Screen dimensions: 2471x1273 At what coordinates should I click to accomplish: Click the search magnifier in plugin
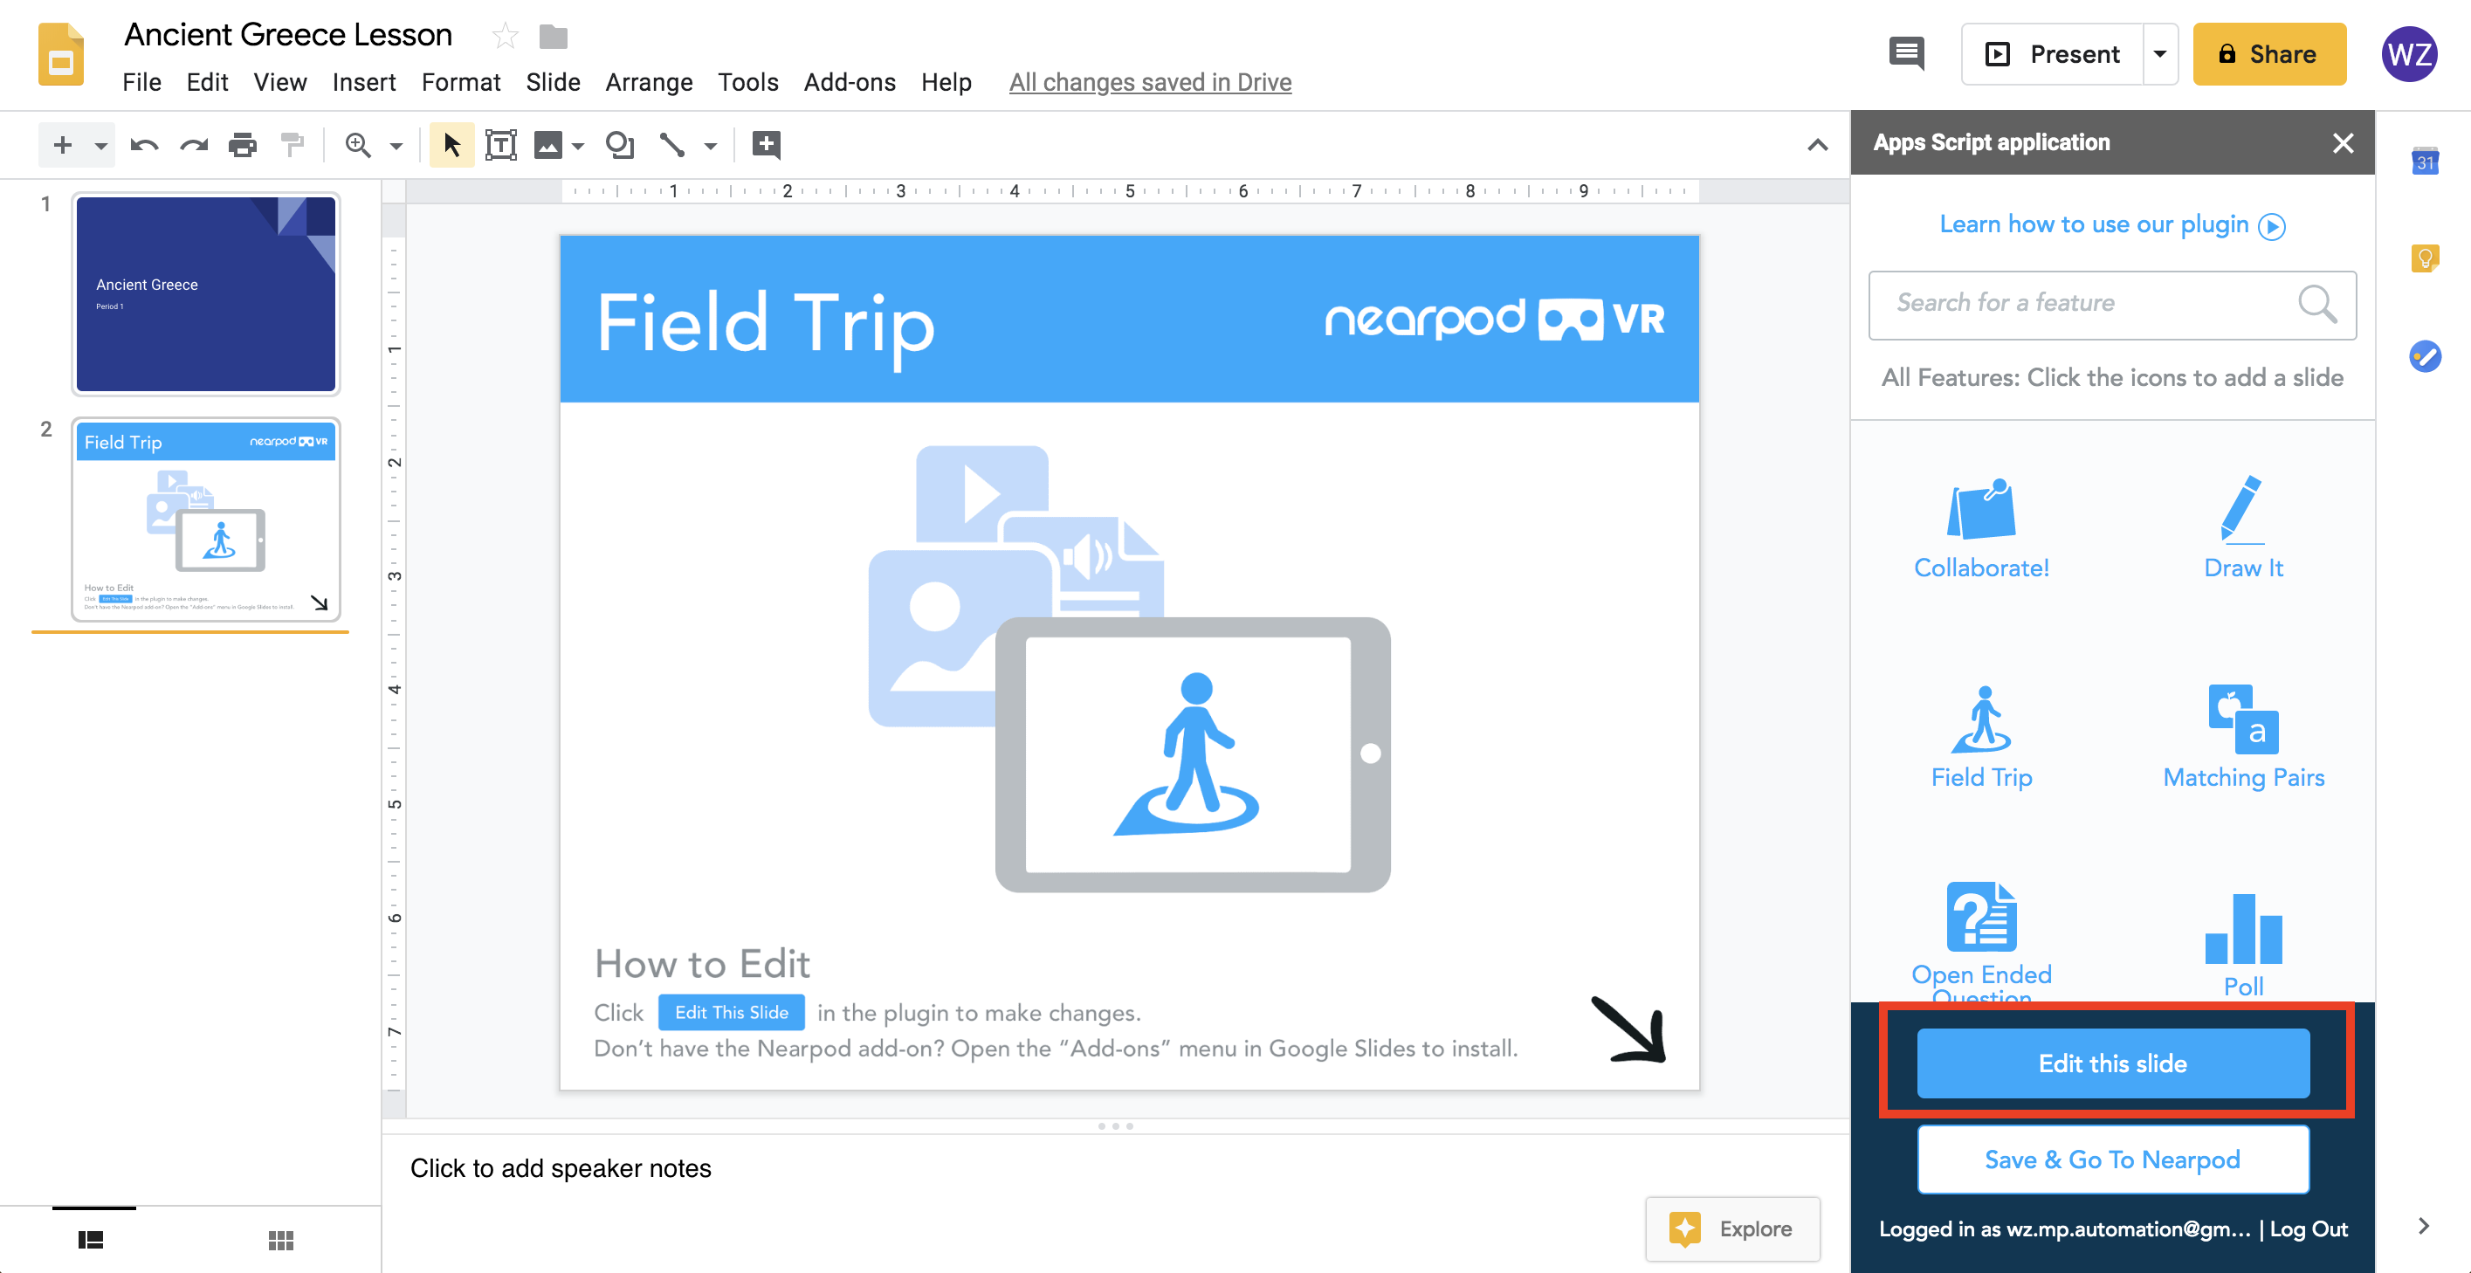pyautogui.click(x=2316, y=304)
